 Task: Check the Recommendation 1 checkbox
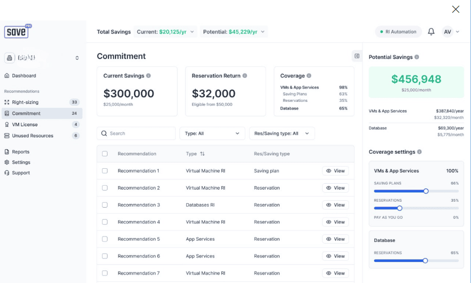click(105, 171)
